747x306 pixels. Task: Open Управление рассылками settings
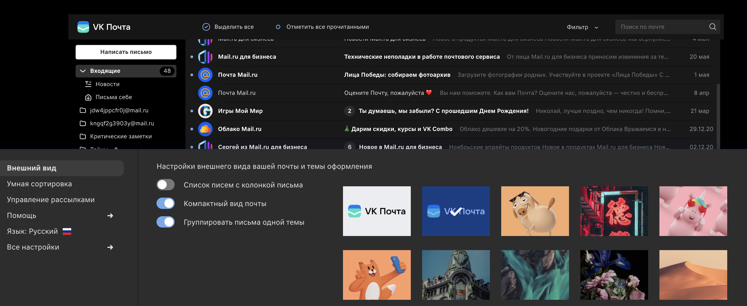tap(51, 200)
